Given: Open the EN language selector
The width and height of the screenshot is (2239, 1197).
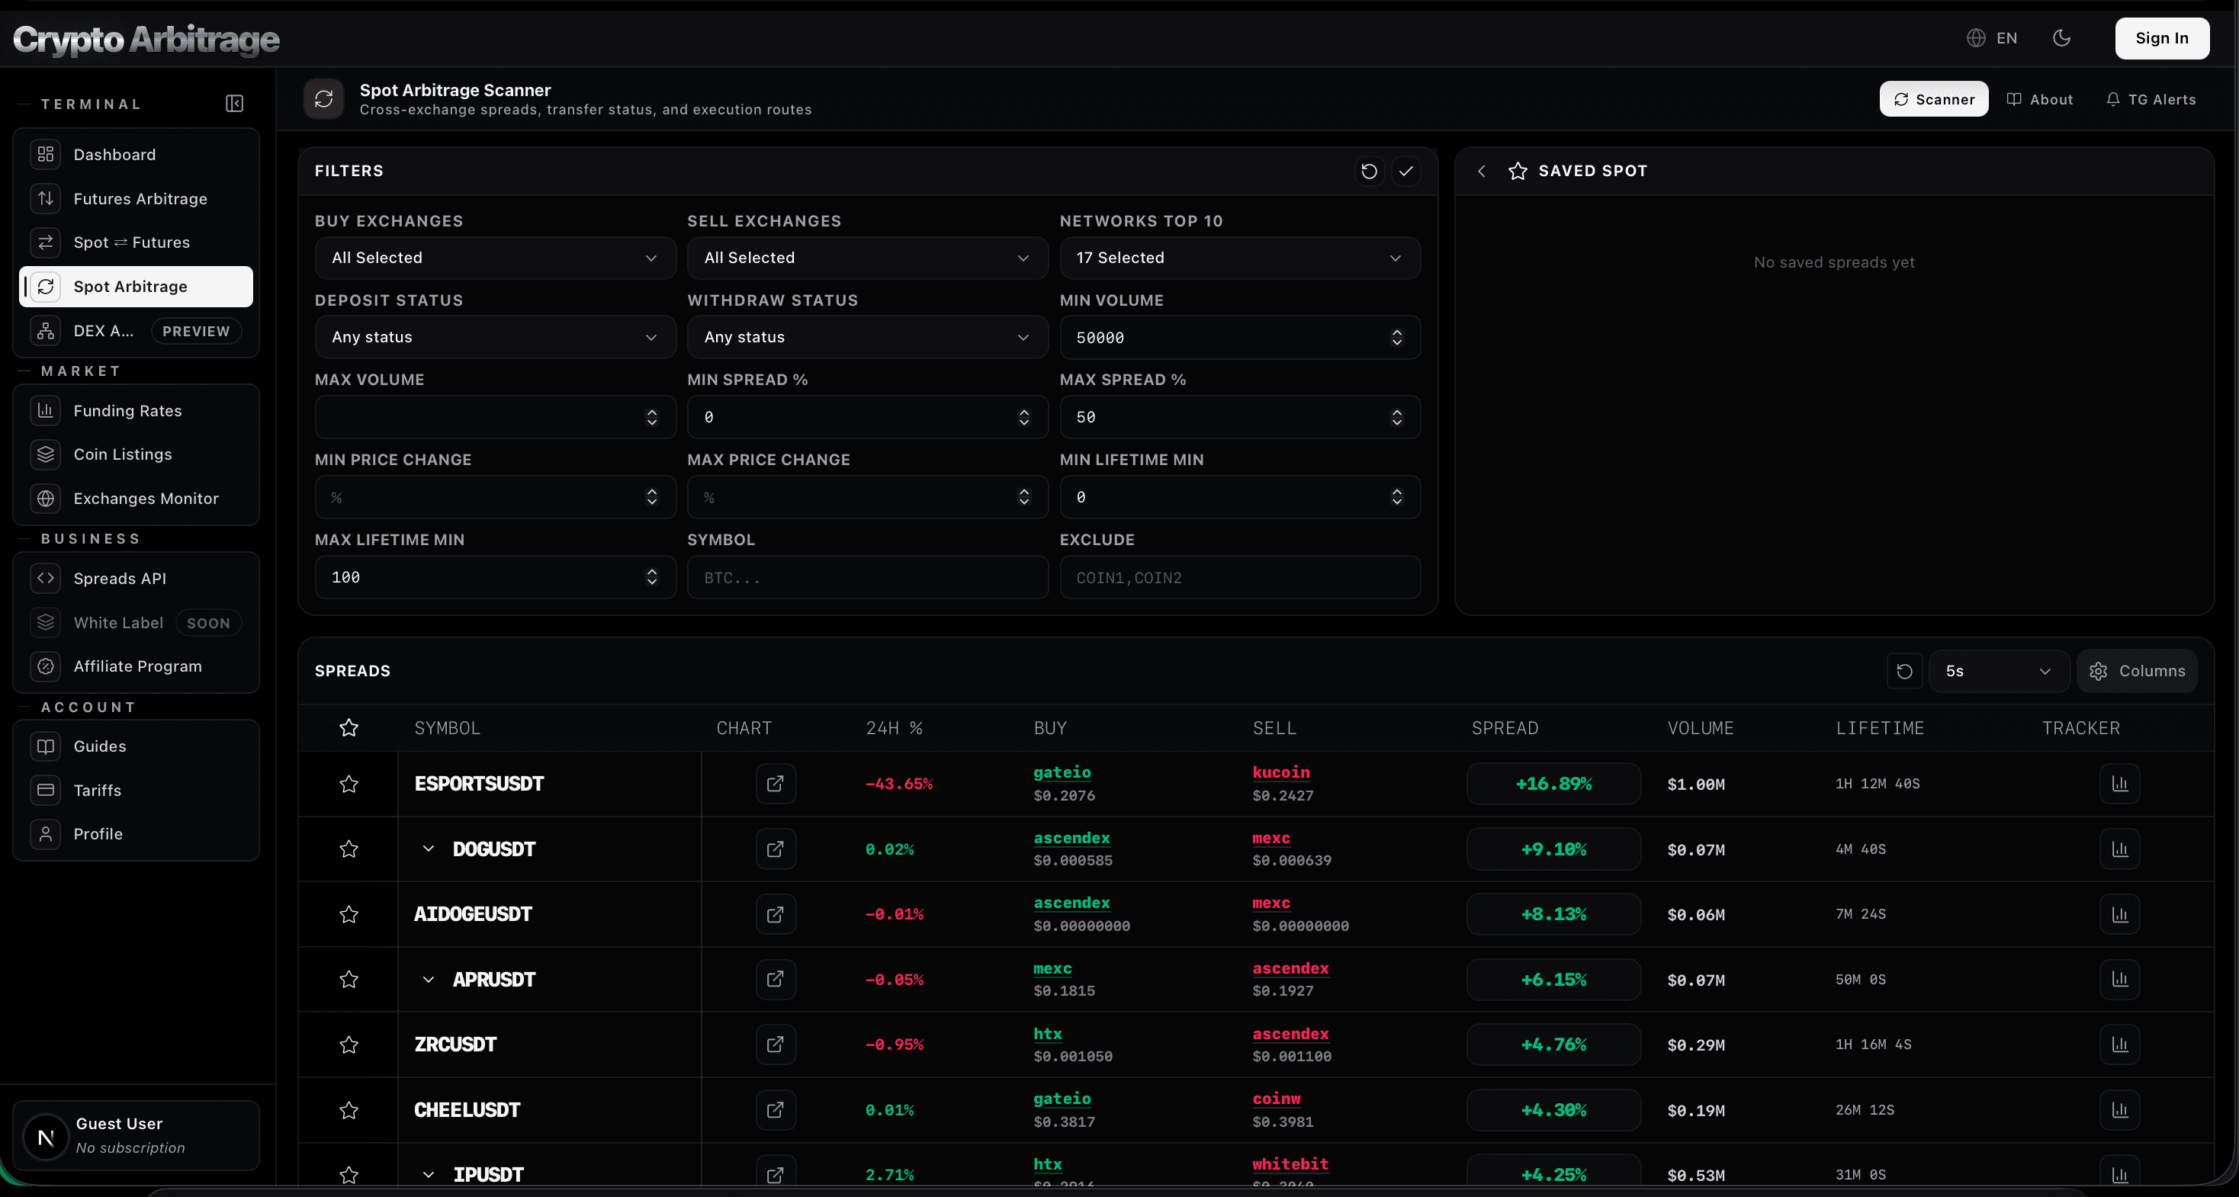Looking at the screenshot, I should (1992, 37).
